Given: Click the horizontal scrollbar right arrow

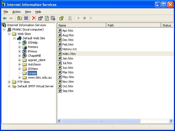Looking at the screenshot, I should 171,121.
